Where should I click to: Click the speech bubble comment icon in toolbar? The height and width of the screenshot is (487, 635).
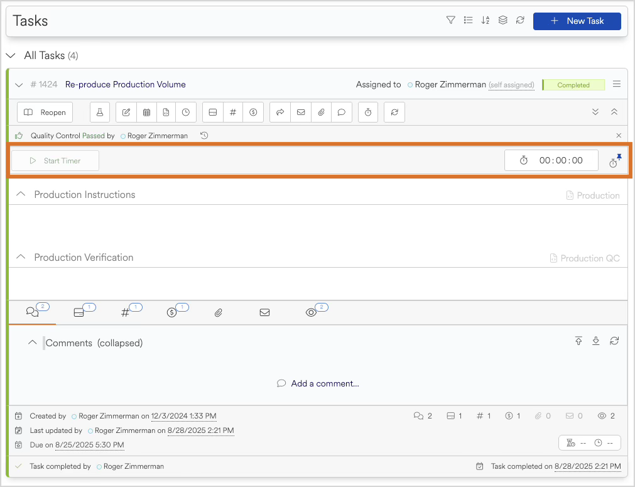click(342, 112)
